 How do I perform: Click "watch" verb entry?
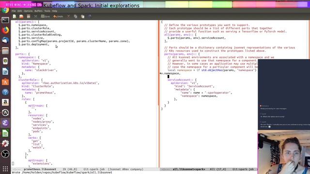click(38, 147)
